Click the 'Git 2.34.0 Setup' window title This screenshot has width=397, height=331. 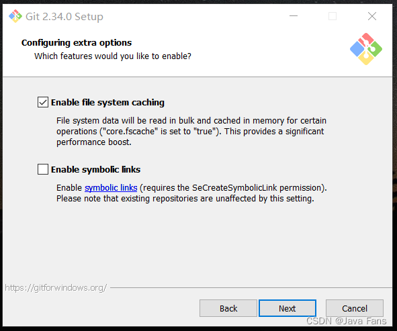click(64, 17)
